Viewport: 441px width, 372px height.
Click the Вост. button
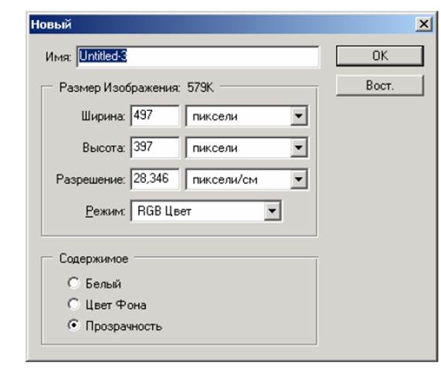click(380, 86)
